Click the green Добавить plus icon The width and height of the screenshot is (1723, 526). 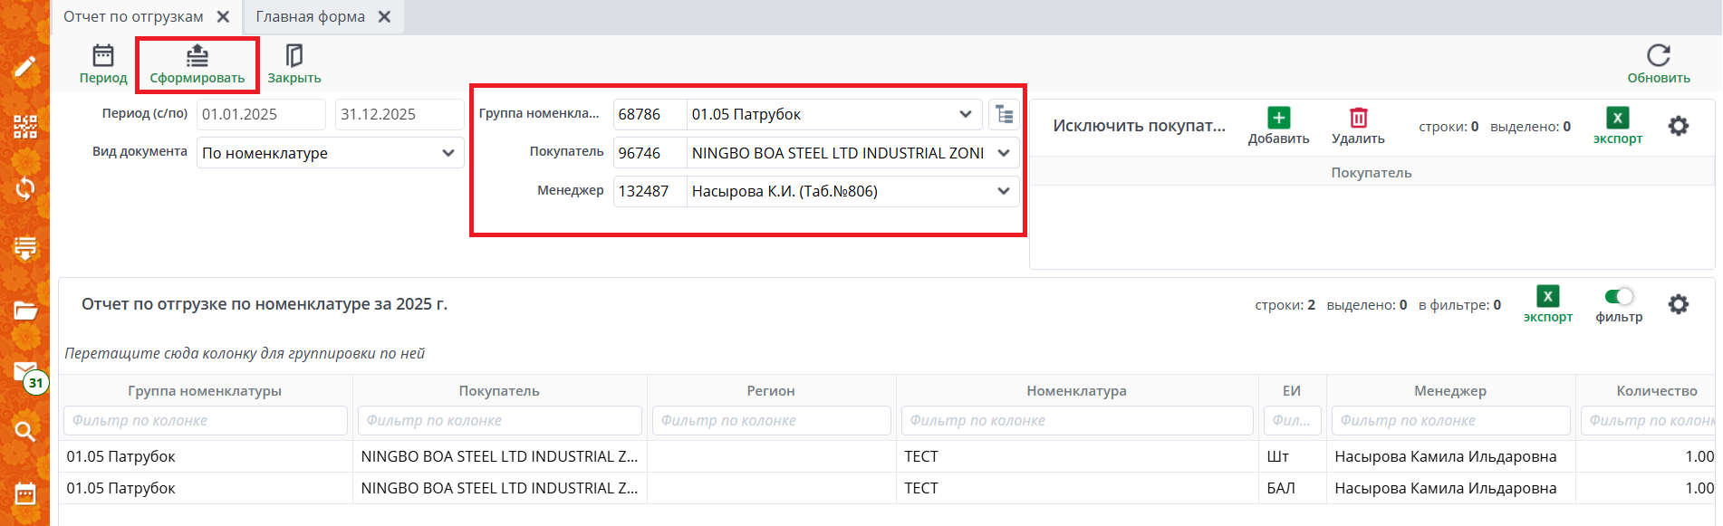coord(1278,118)
